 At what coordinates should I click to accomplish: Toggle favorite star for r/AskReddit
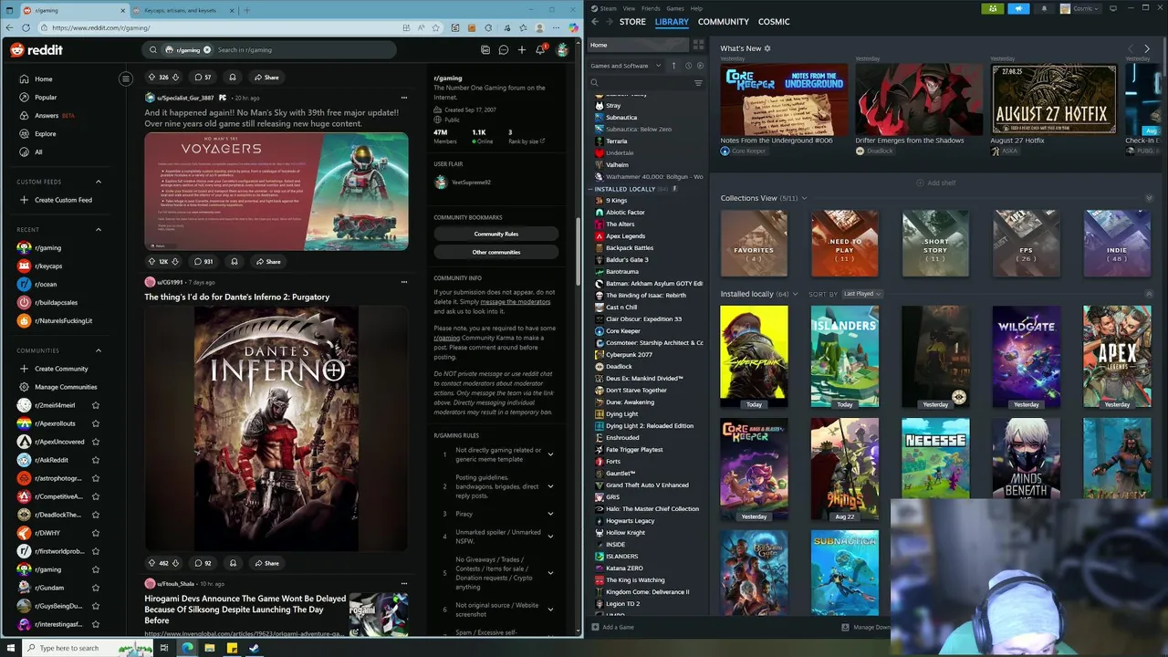pyautogui.click(x=95, y=460)
